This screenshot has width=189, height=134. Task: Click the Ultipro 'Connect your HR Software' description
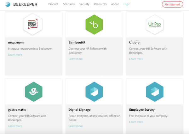148,51
